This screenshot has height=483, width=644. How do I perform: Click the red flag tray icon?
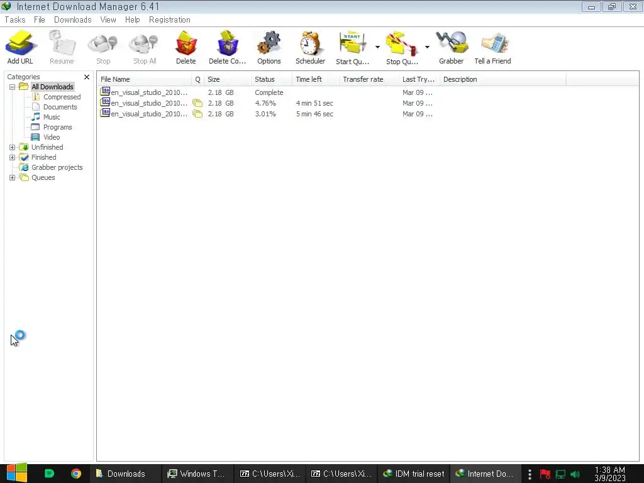click(x=545, y=474)
